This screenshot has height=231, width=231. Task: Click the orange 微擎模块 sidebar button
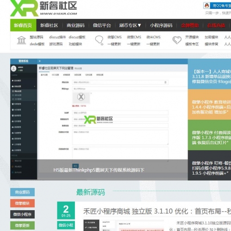(x=22, y=203)
